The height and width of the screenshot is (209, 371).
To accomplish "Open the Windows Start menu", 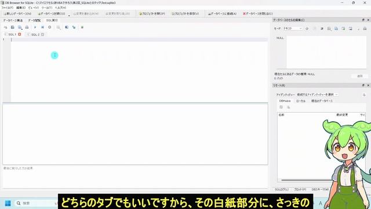I will point(8,203).
